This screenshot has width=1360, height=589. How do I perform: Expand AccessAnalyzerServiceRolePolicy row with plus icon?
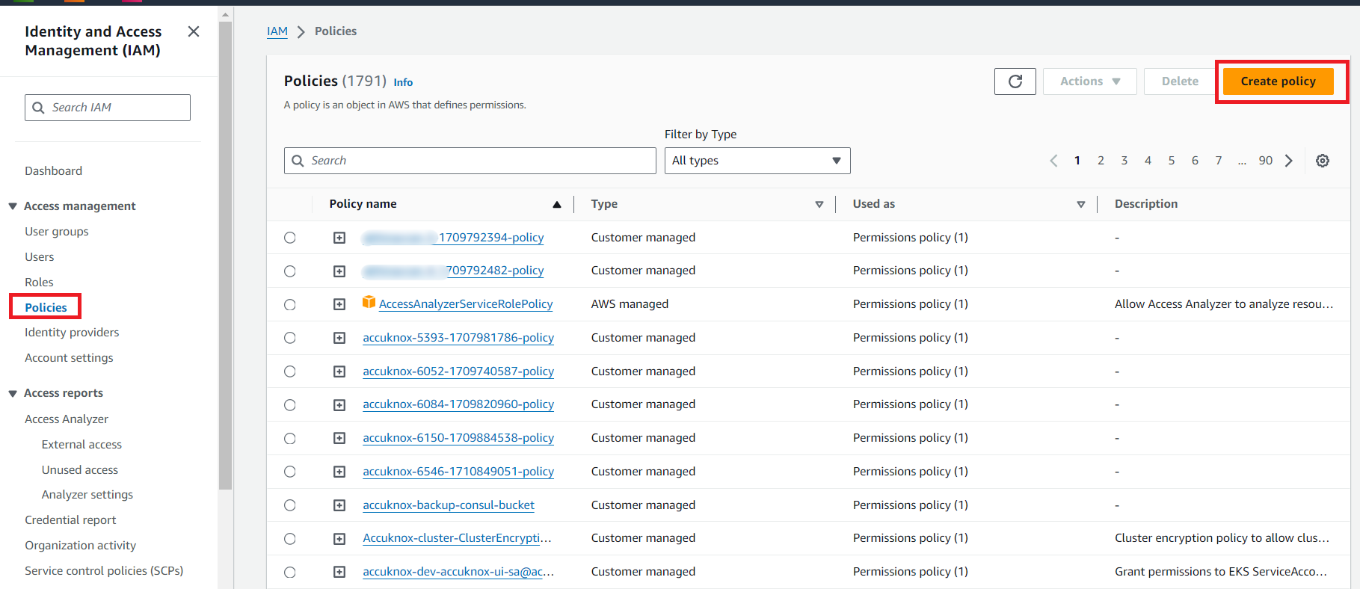click(x=339, y=304)
